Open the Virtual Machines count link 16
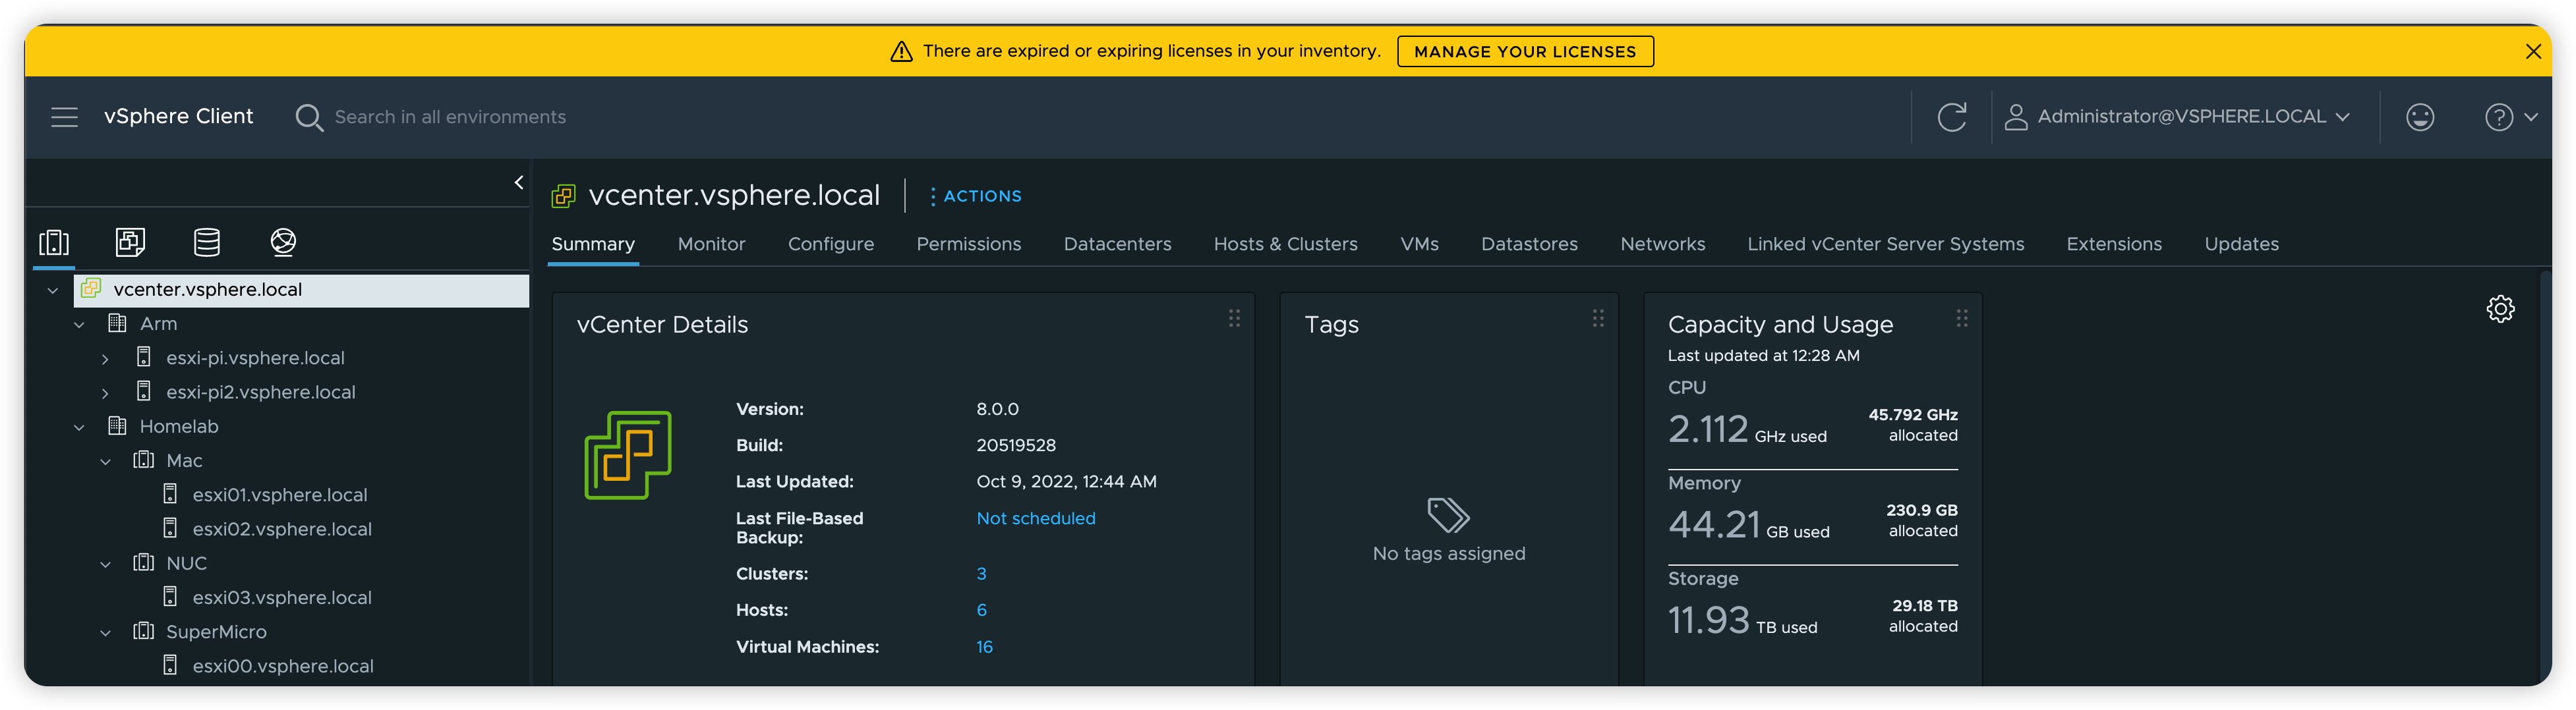Viewport: 2576px width, 710px height. coord(984,646)
